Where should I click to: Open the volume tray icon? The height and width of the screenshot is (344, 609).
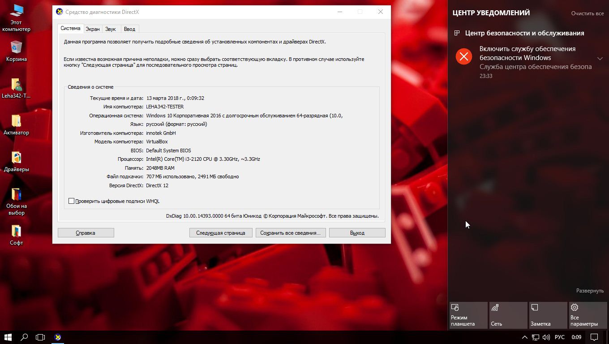pos(546,337)
